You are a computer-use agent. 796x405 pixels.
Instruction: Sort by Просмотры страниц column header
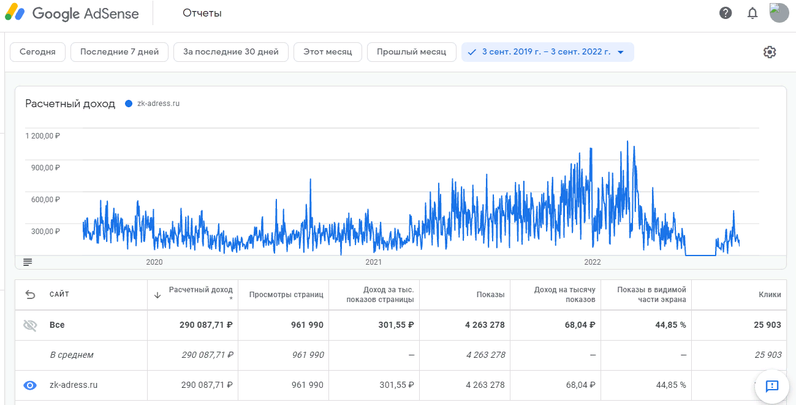286,295
